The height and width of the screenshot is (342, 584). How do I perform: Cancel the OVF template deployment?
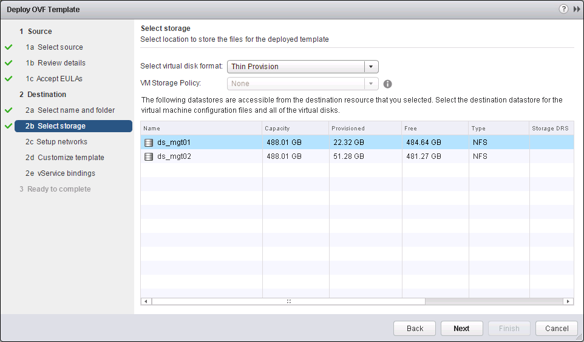[x=557, y=328]
